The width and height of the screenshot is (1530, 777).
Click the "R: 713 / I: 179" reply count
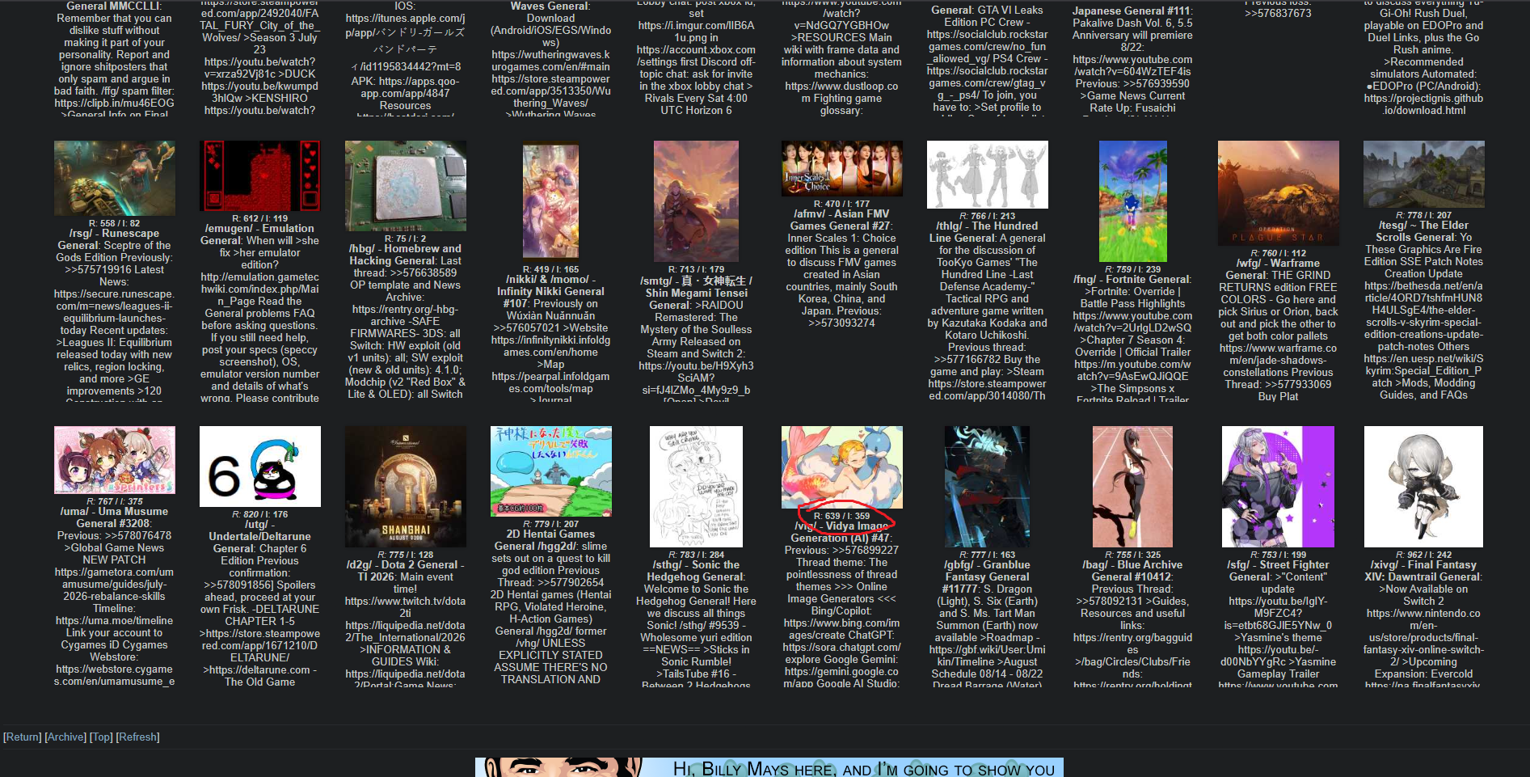pos(696,269)
